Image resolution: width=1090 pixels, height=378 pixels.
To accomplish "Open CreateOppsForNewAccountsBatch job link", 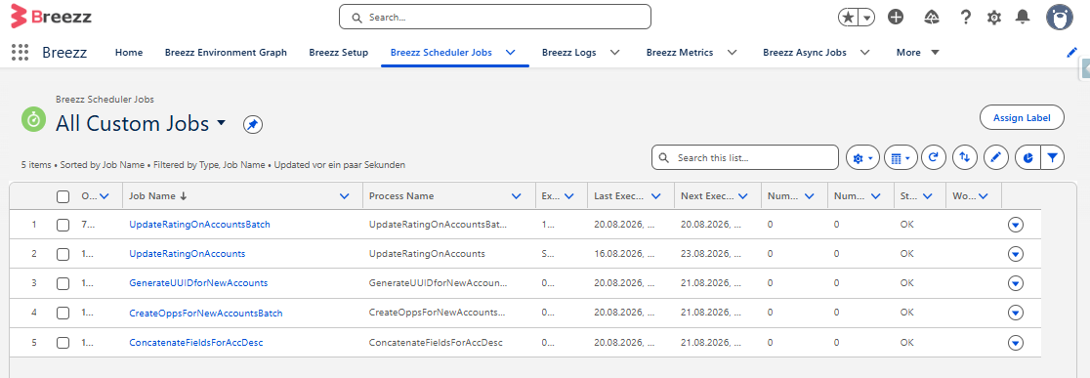I will 206,313.
